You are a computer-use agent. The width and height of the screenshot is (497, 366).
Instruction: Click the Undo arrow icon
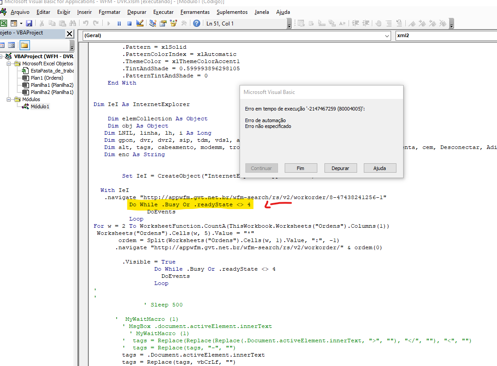(85, 23)
